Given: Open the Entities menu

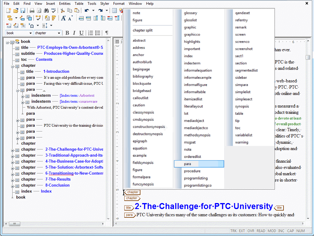Looking at the screenshot, I should pyautogui.click(x=65, y=4).
